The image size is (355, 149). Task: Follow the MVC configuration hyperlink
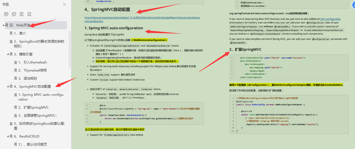(330, 19)
